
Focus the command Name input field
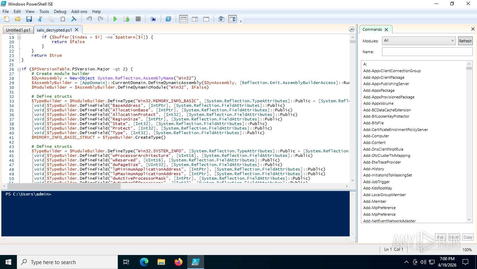click(x=427, y=52)
